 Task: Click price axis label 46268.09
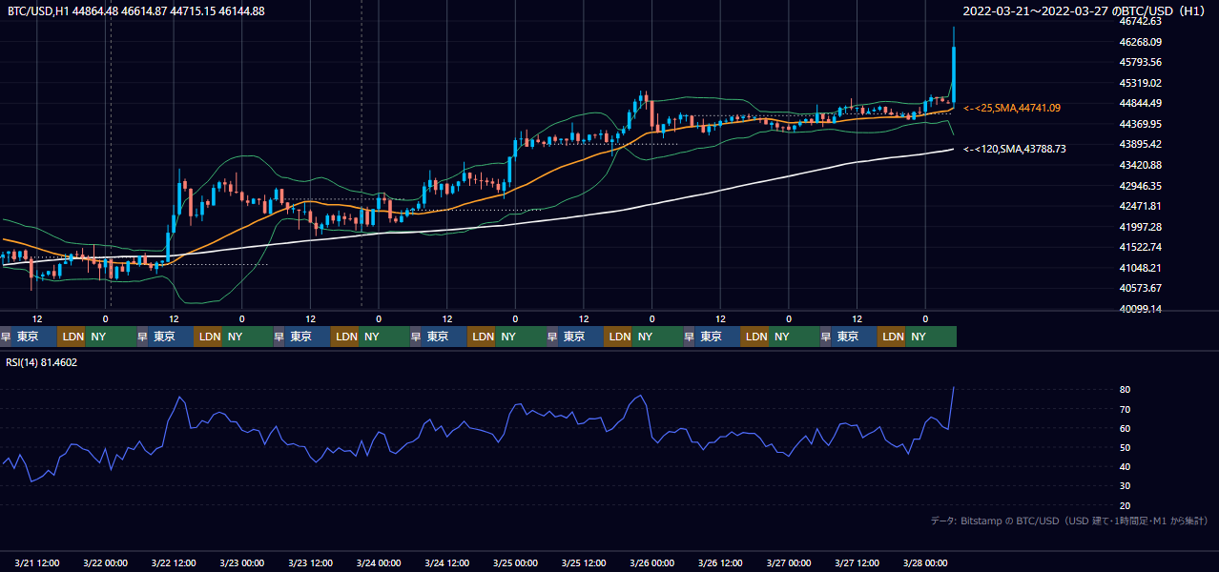[1140, 42]
